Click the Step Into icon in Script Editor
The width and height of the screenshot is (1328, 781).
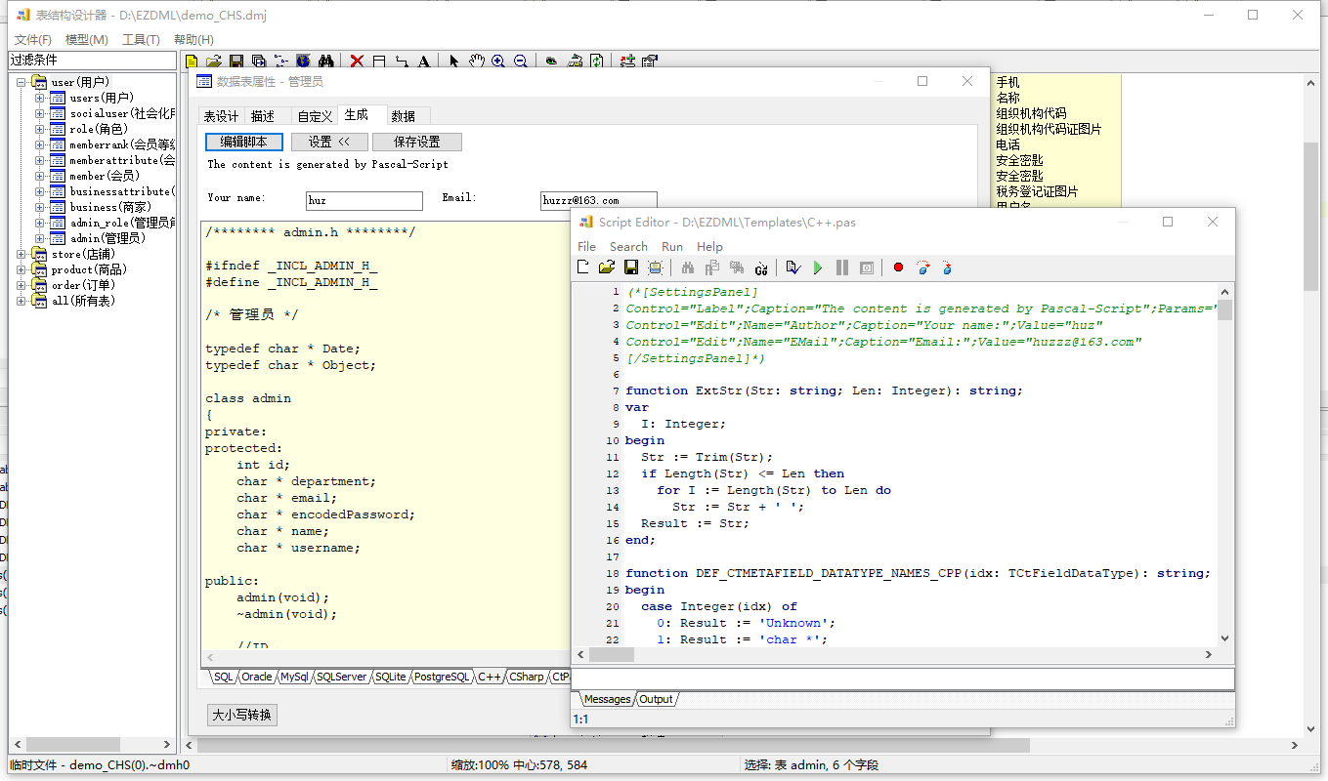tap(946, 267)
